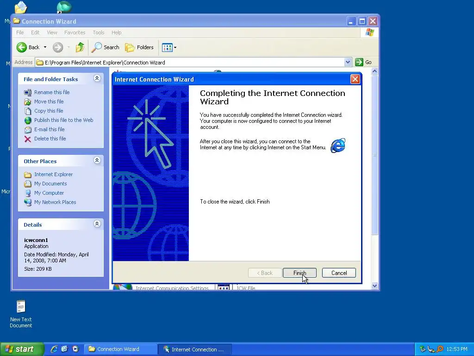Image resolution: width=474 pixels, height=356 pixels.
Task: Click the Copy this file icon
Action: coord(28,111)
